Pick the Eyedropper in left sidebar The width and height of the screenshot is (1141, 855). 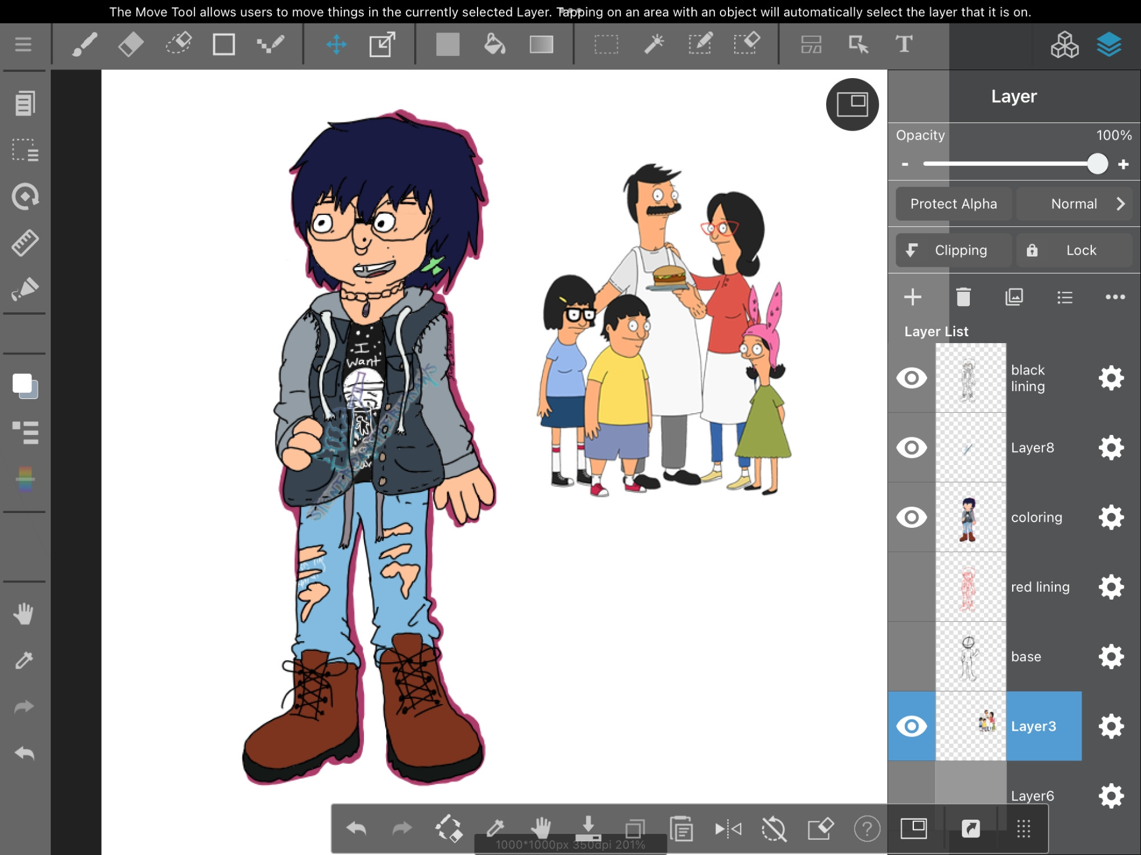tap(24, 661)
